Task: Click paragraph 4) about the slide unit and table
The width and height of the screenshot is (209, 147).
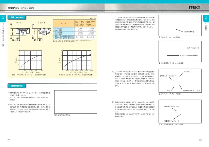Action: click(133, 79)
